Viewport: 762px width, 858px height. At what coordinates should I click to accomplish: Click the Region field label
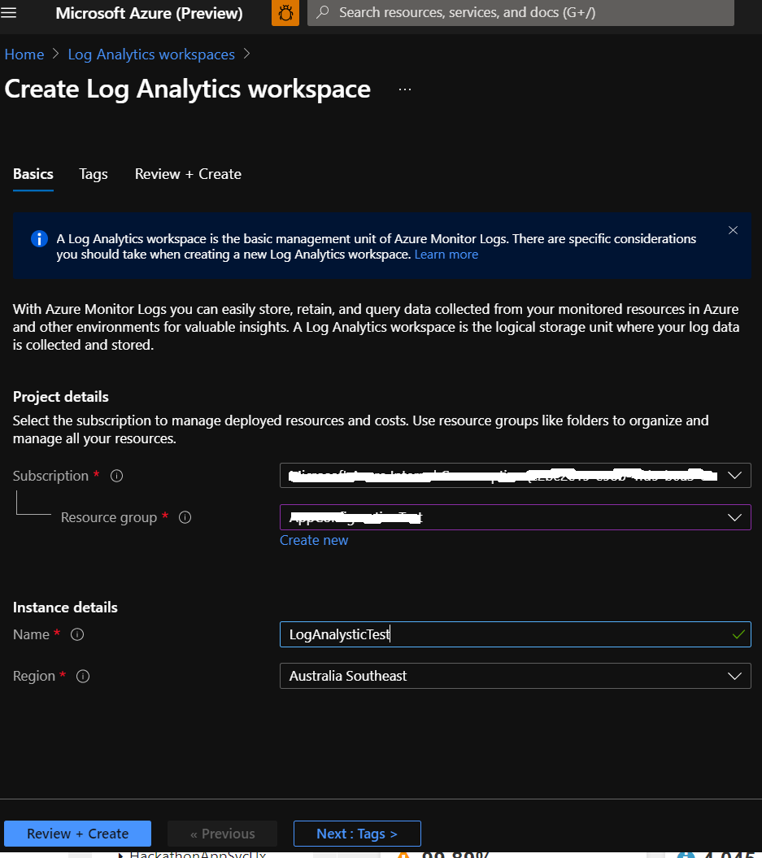click(34, 677)
